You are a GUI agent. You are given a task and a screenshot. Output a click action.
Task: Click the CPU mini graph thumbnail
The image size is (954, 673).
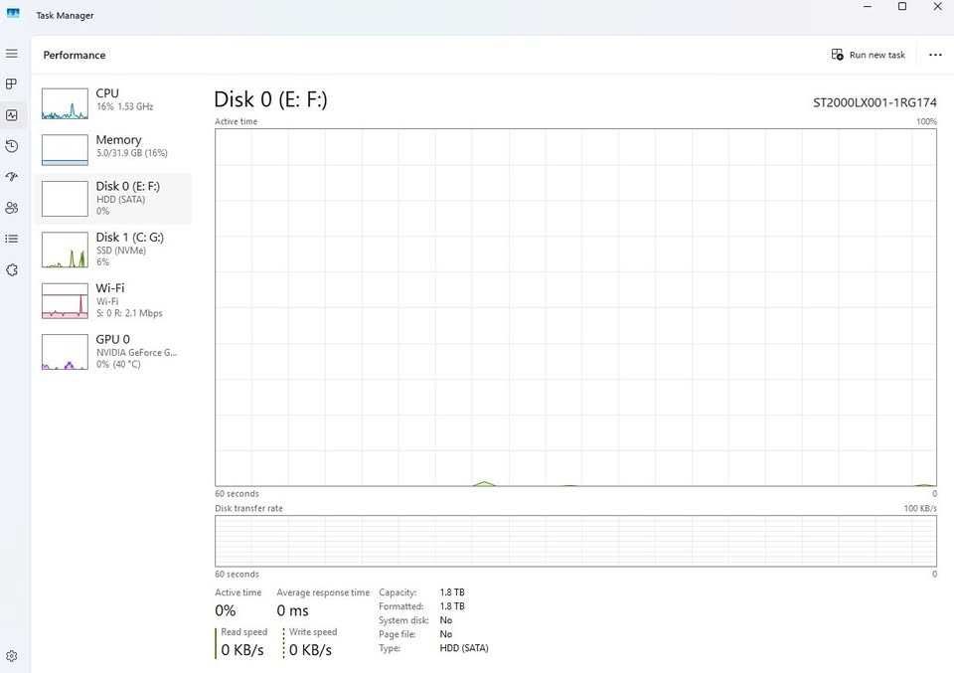[65, 103]
